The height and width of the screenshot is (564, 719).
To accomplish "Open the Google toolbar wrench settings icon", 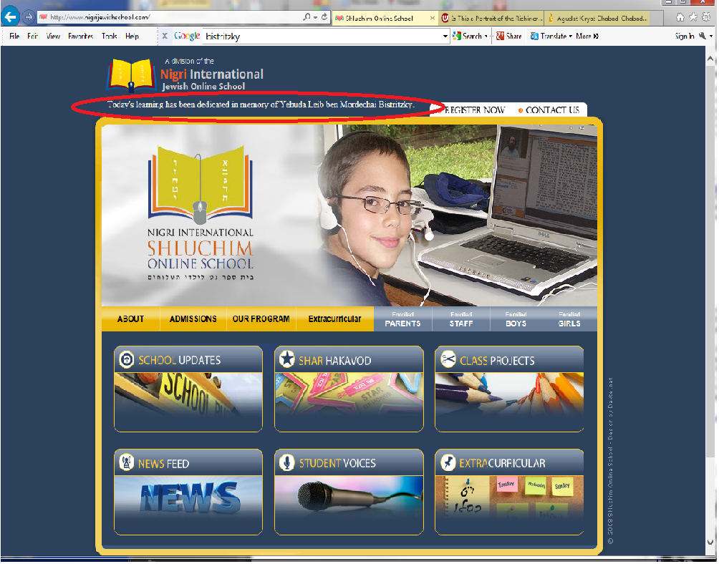I will (x=702, y=36).
